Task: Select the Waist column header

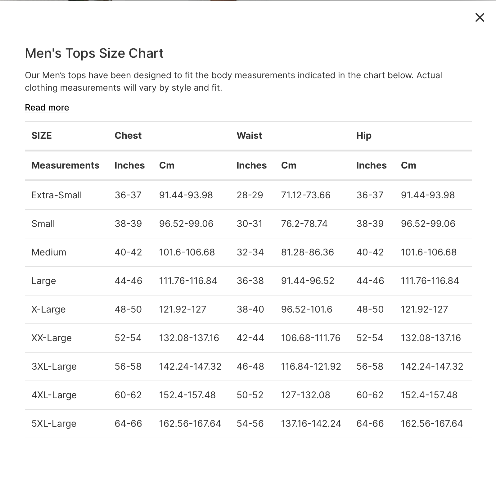Action: coord(249,135)
